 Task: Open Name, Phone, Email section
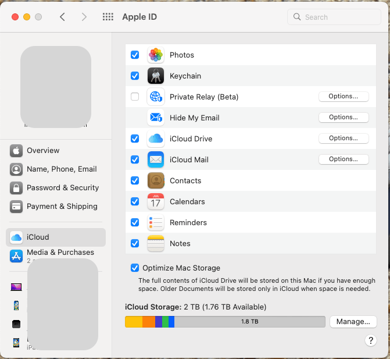pyautogui.click(x=56, y=169)
